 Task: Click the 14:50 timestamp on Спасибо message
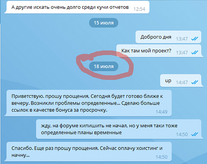(161, 157)
